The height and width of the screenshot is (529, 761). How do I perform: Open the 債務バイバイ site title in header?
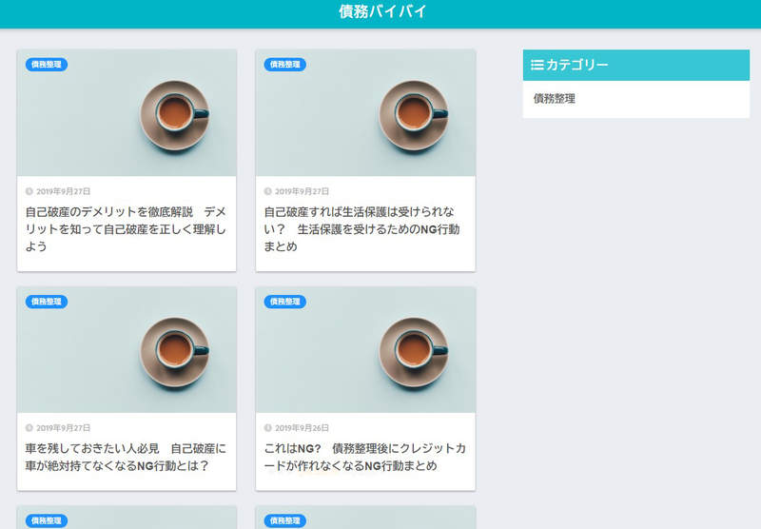tap(382, 12)
